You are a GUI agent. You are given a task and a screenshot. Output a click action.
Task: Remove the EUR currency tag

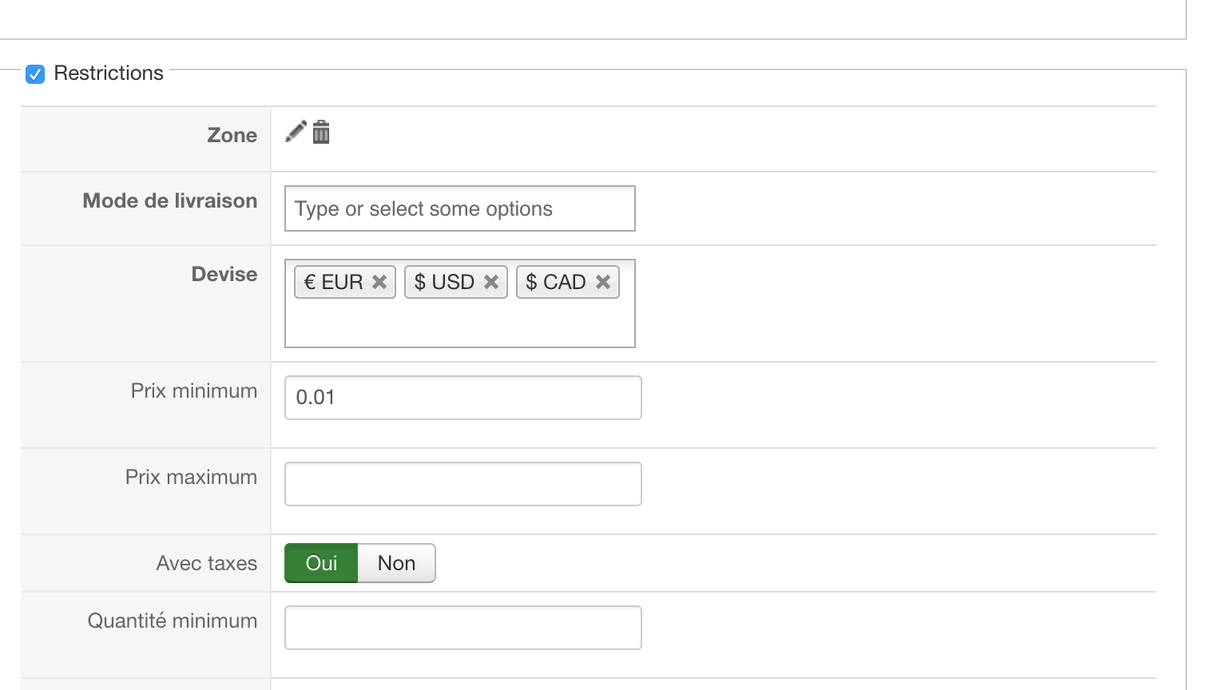coord(379,282)
